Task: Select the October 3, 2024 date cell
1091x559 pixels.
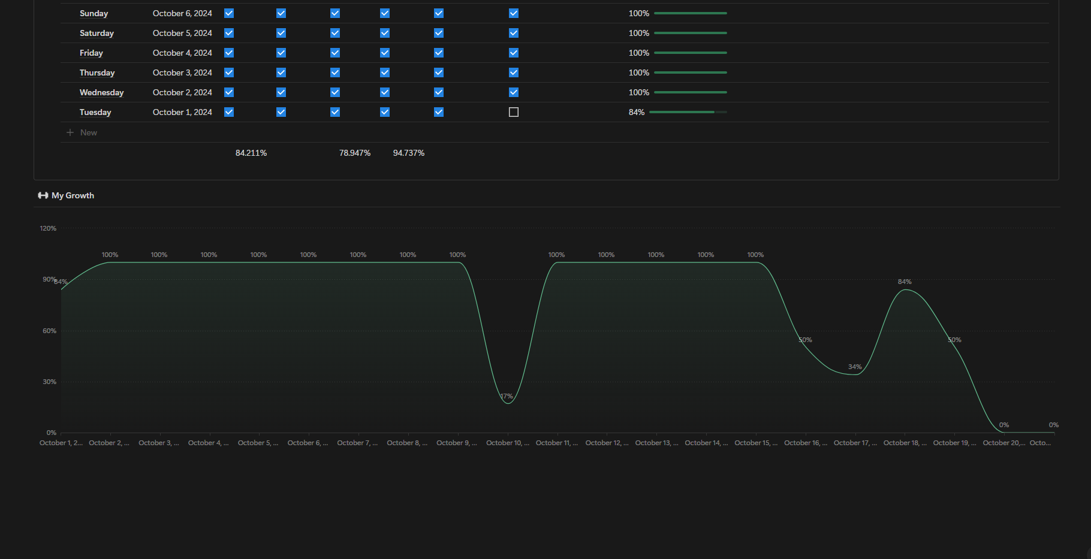Action: 182,72
